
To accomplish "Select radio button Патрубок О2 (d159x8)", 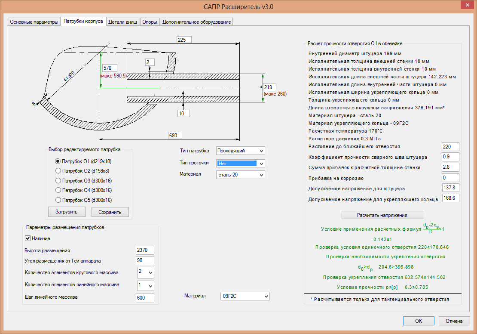I will pyautogui.click(x=58, y=171).
